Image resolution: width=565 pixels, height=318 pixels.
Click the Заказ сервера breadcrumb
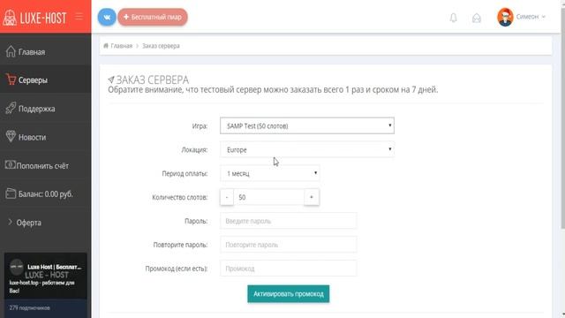161,46
